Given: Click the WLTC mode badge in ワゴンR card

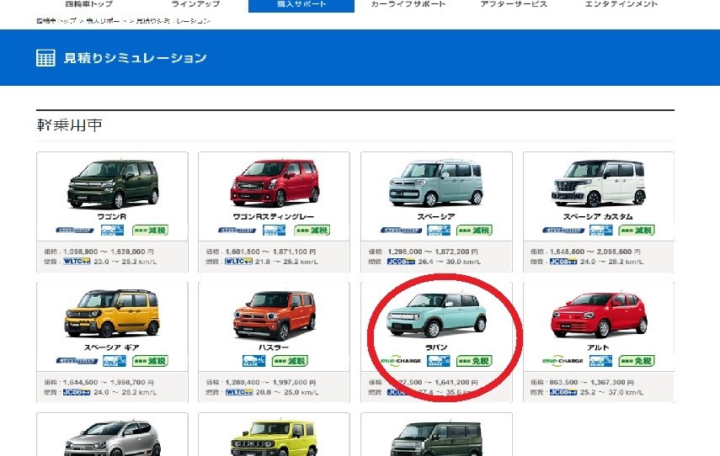Looking at the screenshot, I should [x=77, y=262].
